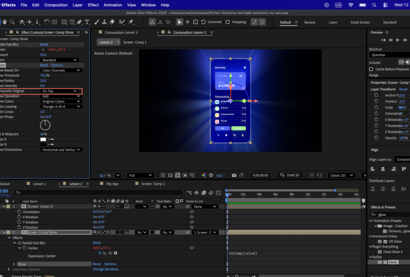Toggle the transparency grid icon in the viewer

point(170,175)
